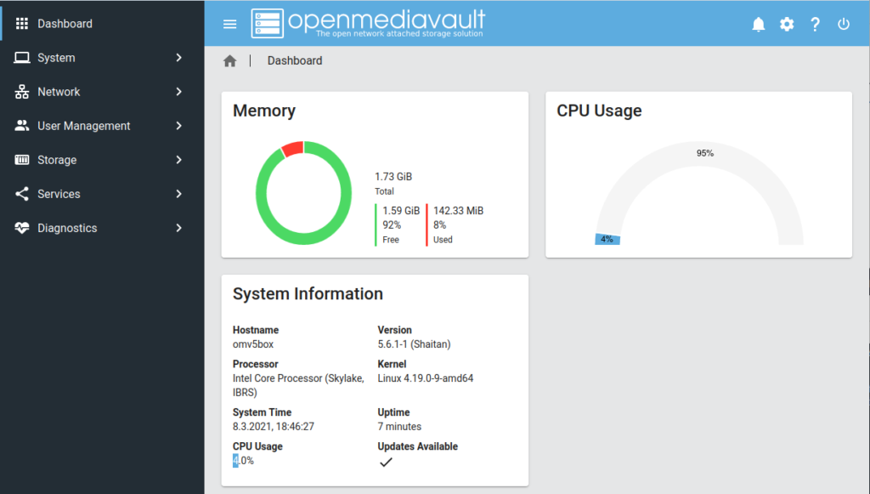Click the Updates Available checkmark
This screenshot has height=494, width=870.
387,462
